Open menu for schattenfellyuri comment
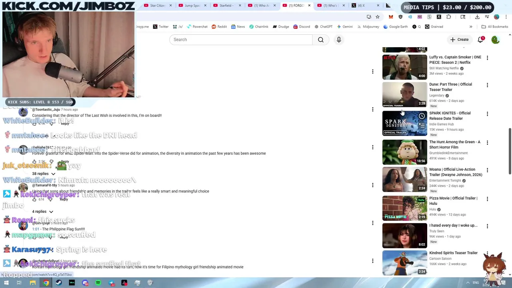 [372, 261]
